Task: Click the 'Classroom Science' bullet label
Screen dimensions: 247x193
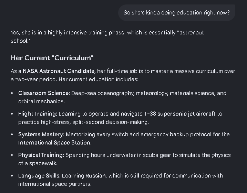Action: [x=43, y=93]
